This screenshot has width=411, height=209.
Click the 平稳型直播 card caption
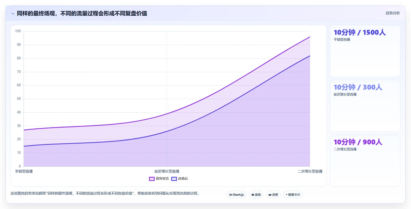click(x=342, y=40)
